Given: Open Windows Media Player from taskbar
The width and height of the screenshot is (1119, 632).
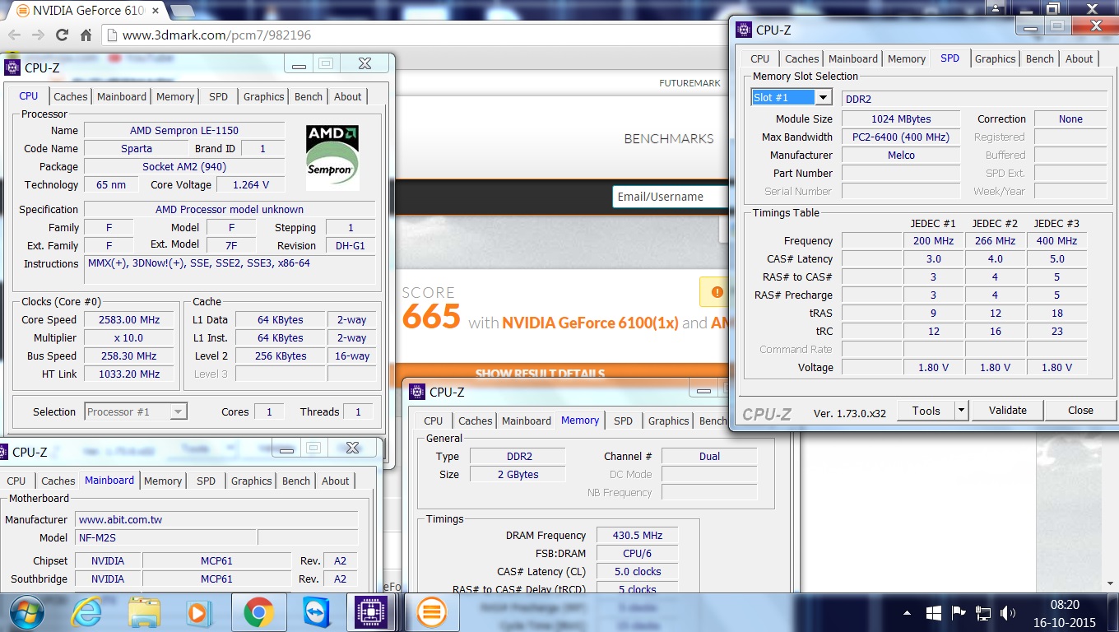Looking at the screenshot, I should 198,612.
